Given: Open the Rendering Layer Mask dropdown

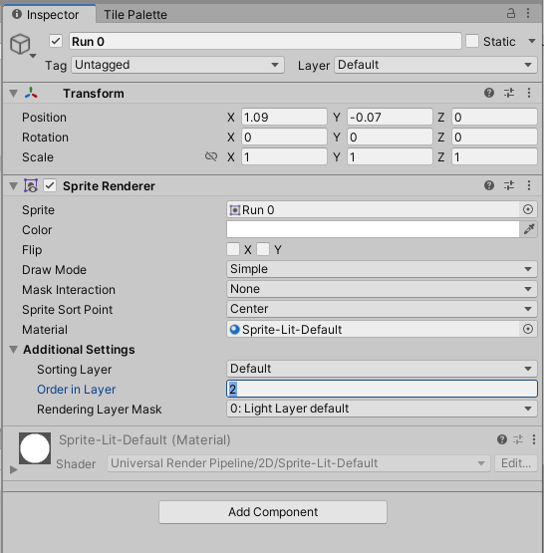Looking at the screenshot, I should [382, 409].
